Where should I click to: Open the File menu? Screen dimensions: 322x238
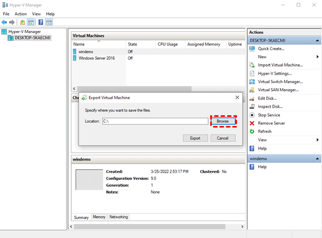[6, 14]
